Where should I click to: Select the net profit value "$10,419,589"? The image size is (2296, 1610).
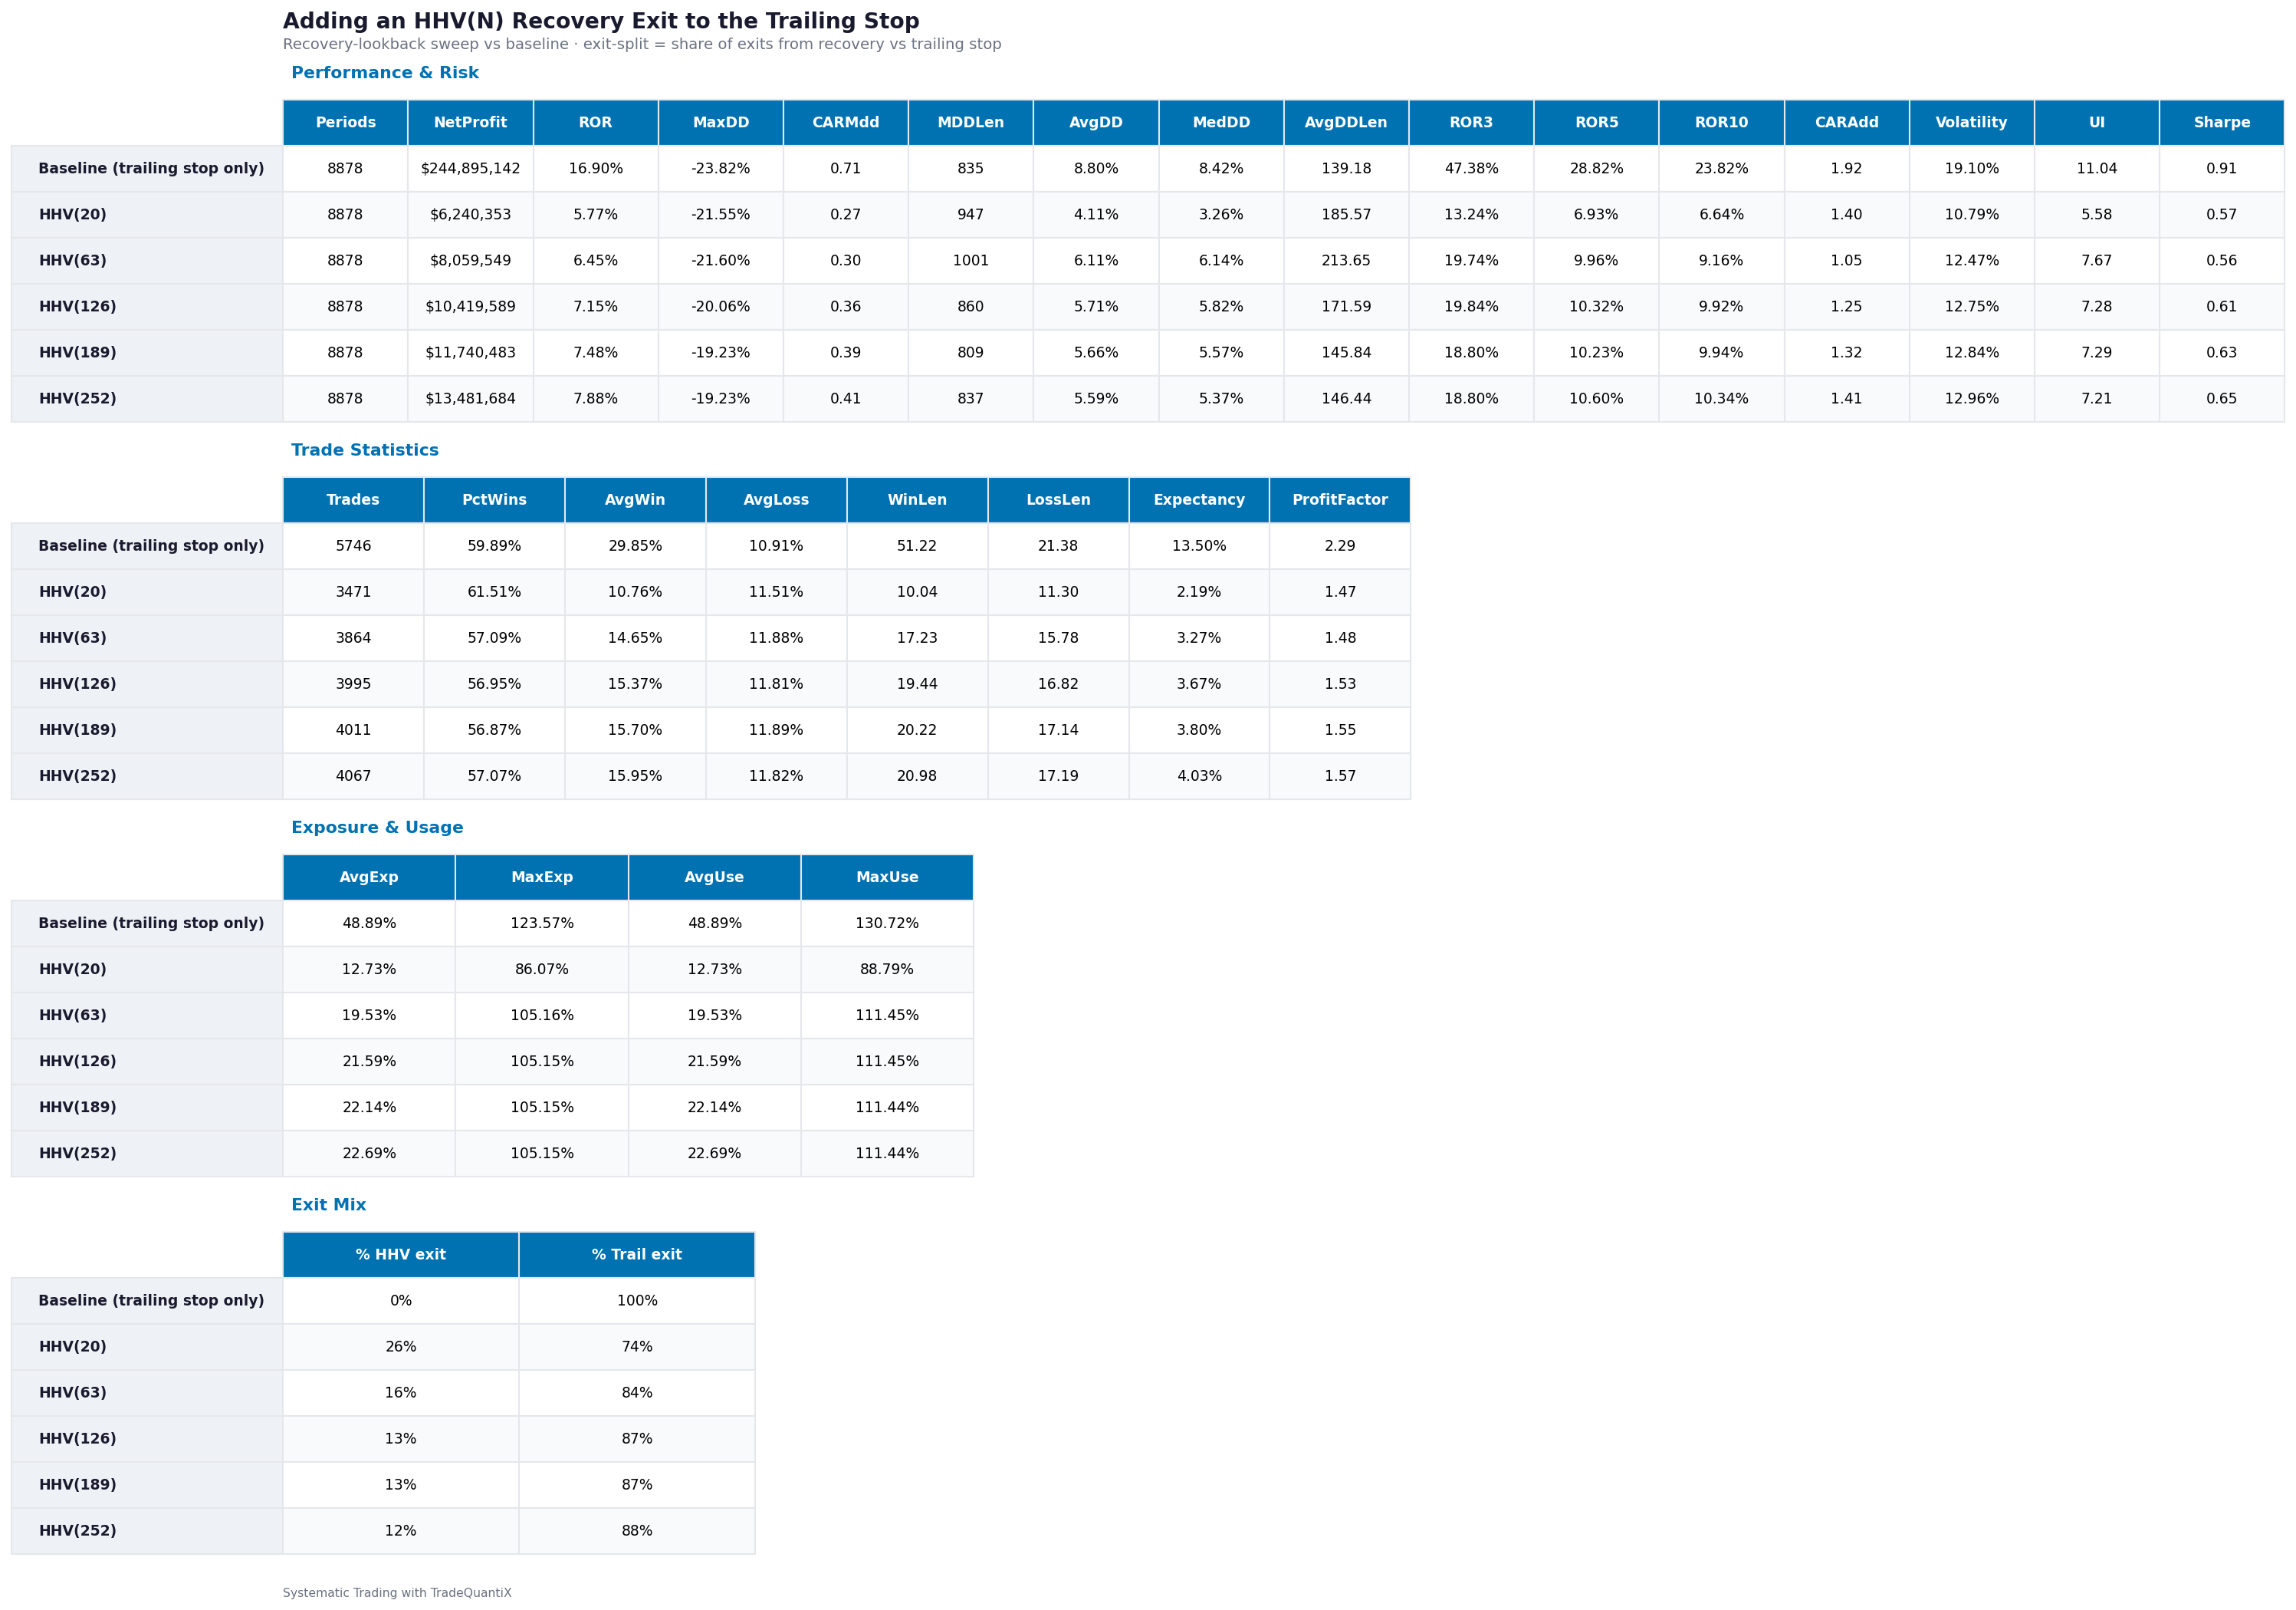(x=471, y=307)
